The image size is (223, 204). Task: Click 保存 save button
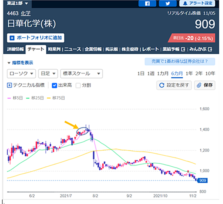point(205,85)
